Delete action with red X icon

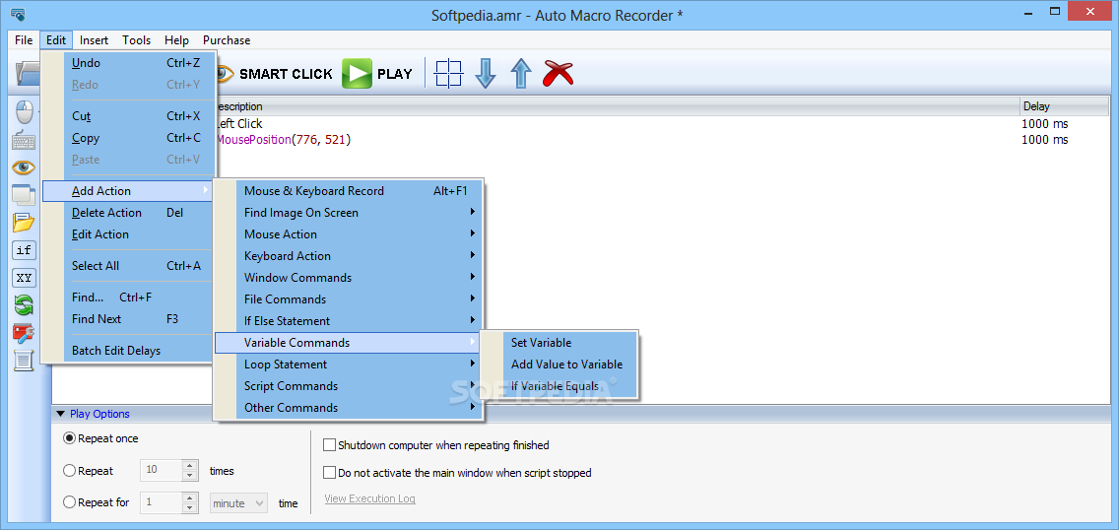tap(559, 74)
